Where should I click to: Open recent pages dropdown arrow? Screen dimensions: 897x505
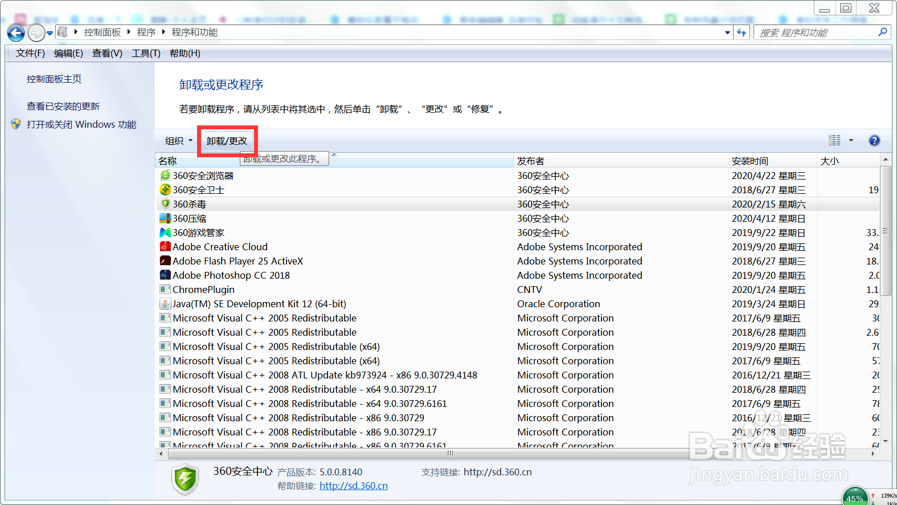tap(50, 33)
